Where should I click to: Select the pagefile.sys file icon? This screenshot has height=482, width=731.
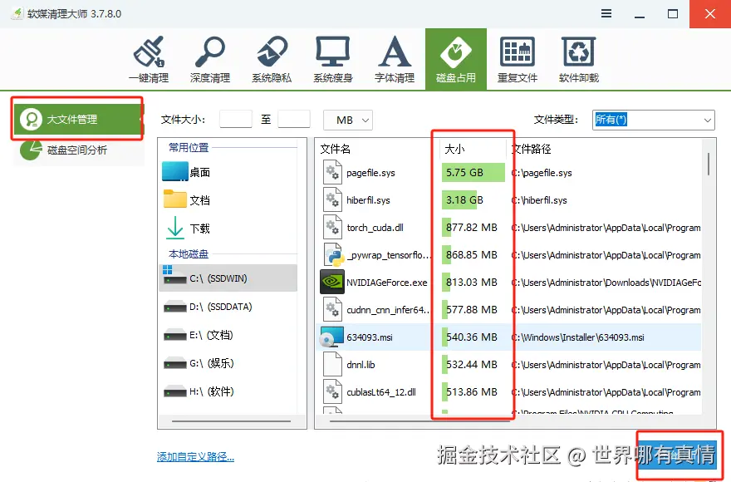[332, 172]
